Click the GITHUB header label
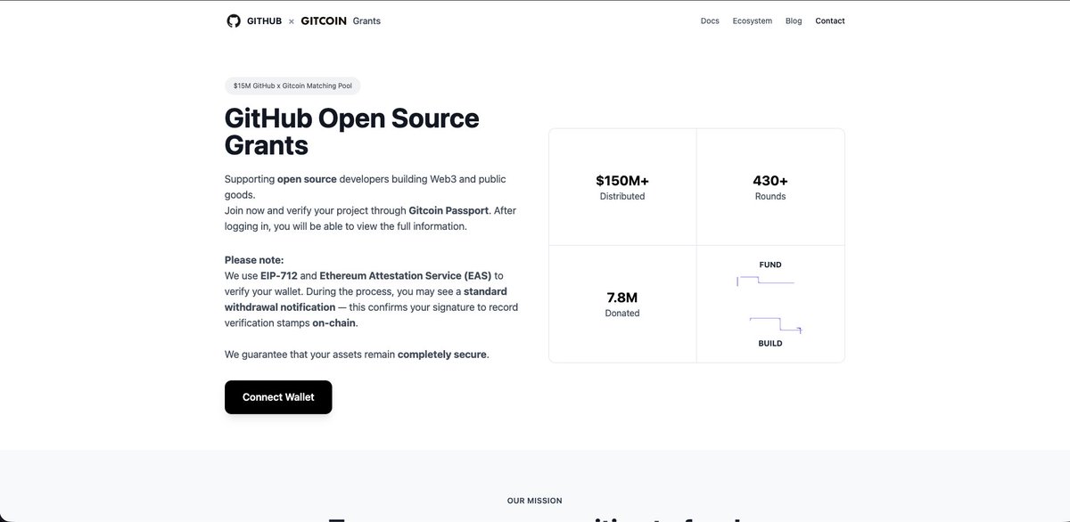 [x=265, y=20]
